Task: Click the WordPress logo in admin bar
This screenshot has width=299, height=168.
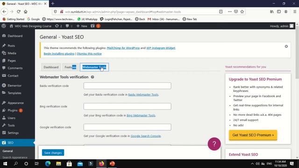Action: [x=4, y=26]
